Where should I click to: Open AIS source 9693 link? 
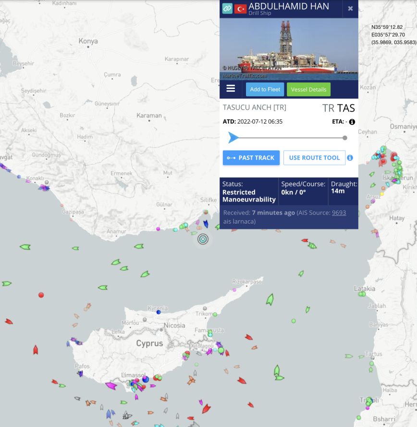click(339, 213)
